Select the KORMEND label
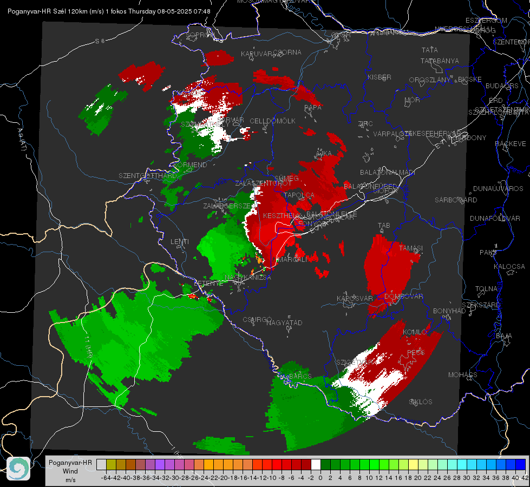Viewport: 530px width, 487px height. (x=191, y=164)
